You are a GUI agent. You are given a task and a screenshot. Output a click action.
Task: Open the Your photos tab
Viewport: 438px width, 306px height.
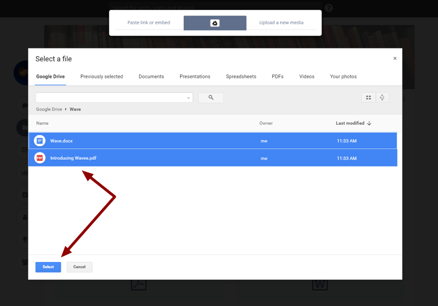pyautogui.click(x=343, y=77)
